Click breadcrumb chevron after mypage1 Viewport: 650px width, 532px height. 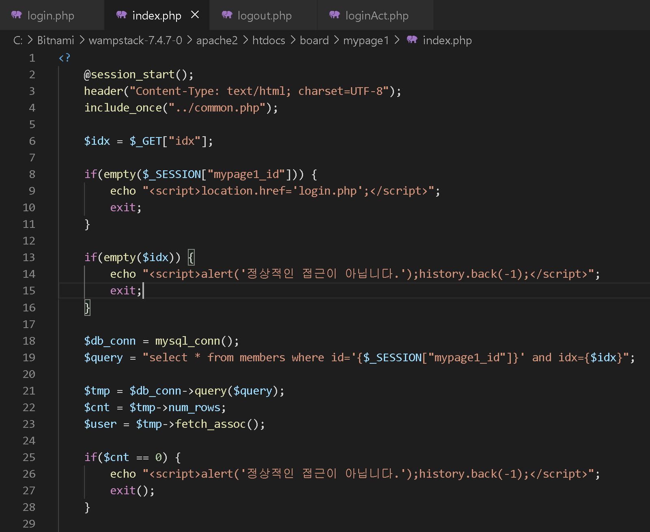coord(397,40)
